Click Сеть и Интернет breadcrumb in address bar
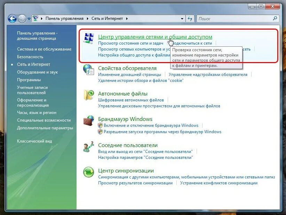 pyautogui.click(x=107, y=18)
